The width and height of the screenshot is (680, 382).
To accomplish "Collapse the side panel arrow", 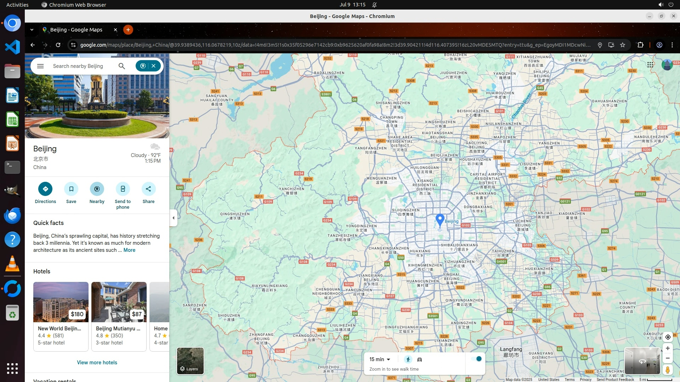I will pyautogui.click(x=173, y=218).
